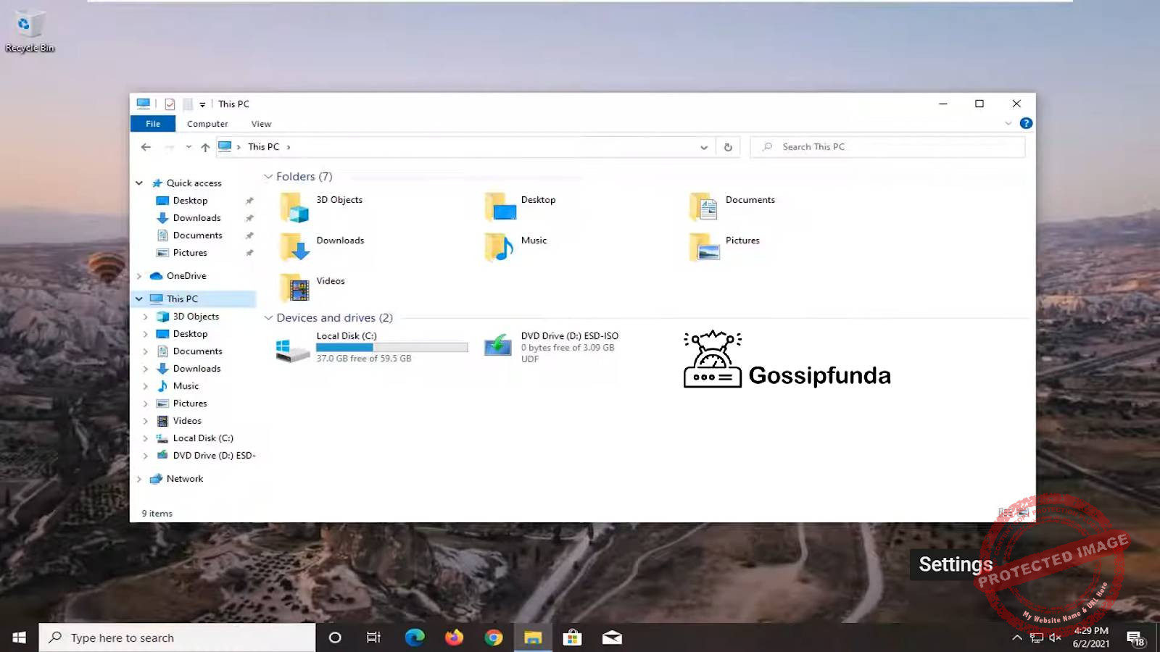Screen dimensions: 1160x652
Task: Pin Pictures in Quick access
Action: (x=249, y=252)
